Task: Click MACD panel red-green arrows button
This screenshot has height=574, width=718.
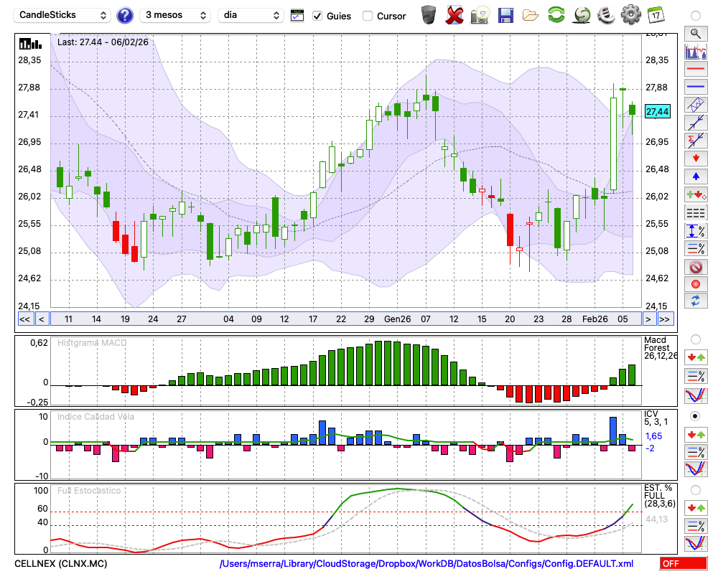Action: (x=696, y=357)
